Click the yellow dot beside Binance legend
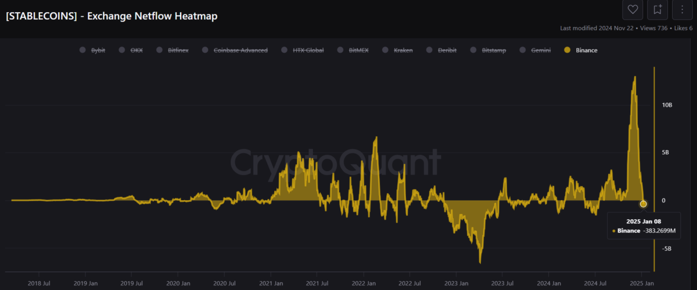 point(567,50)
